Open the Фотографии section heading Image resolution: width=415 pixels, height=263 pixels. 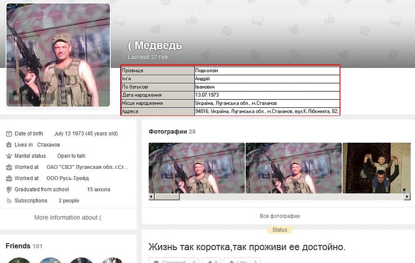[x=168, y=131]
